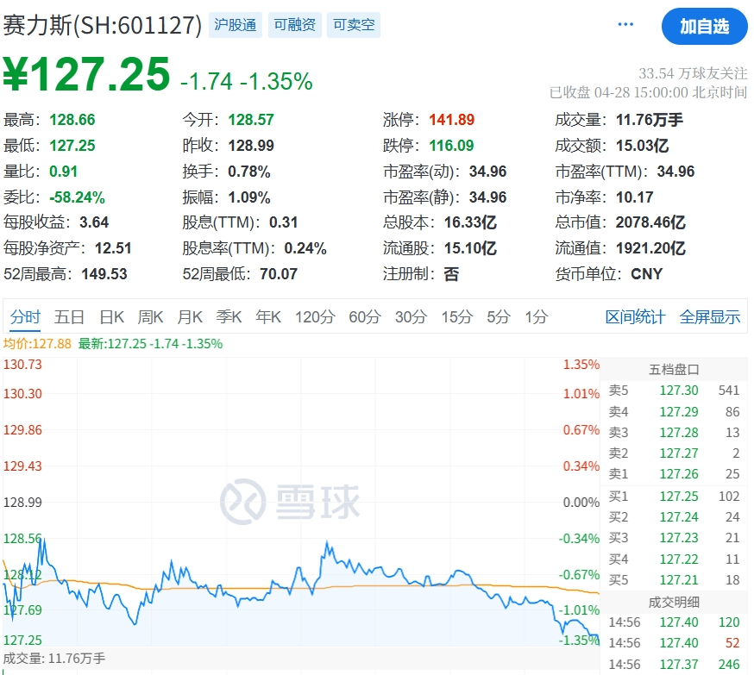This screenshot has height=675, width=754.
Task: Click the 52周最低 value 70.07
Action: (279, 274)
